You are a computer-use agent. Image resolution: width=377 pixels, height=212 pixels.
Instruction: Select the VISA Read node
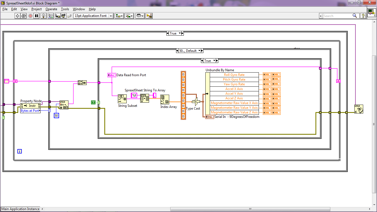(x=64, y=105)
